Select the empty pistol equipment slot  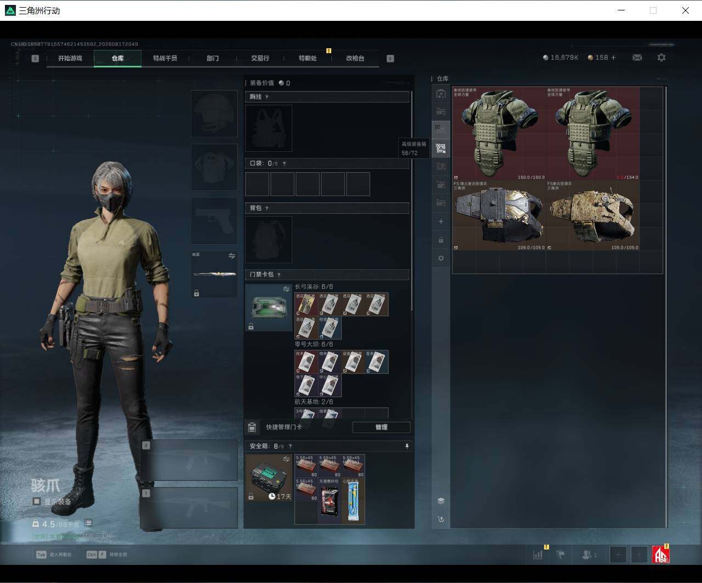pos(214,221)
